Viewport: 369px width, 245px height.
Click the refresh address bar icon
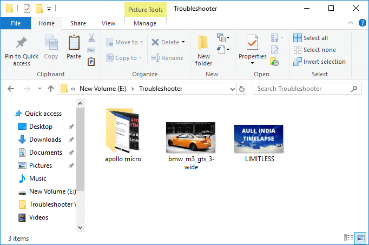(241, 89)
